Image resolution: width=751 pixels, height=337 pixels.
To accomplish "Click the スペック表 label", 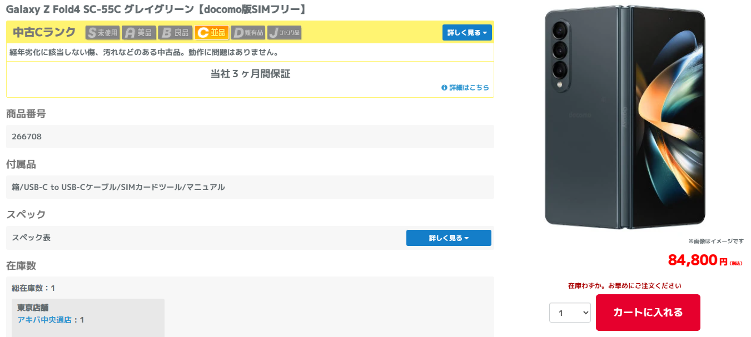I will (31, 238).
